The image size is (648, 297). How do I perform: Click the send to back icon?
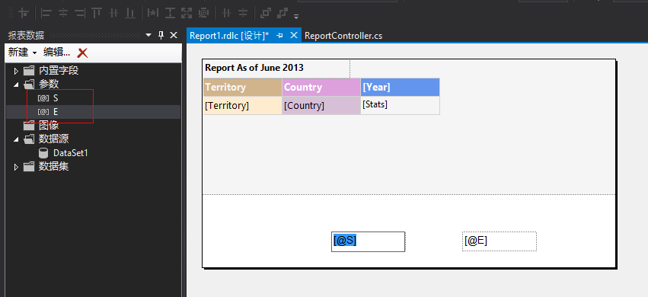[x=283, y=13]
